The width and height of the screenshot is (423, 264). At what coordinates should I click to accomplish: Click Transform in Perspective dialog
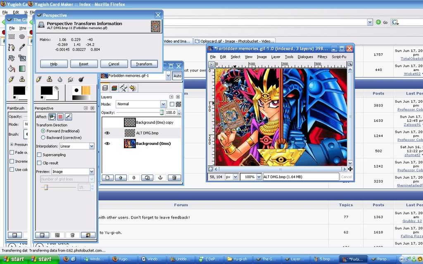(x=144, y=64)
